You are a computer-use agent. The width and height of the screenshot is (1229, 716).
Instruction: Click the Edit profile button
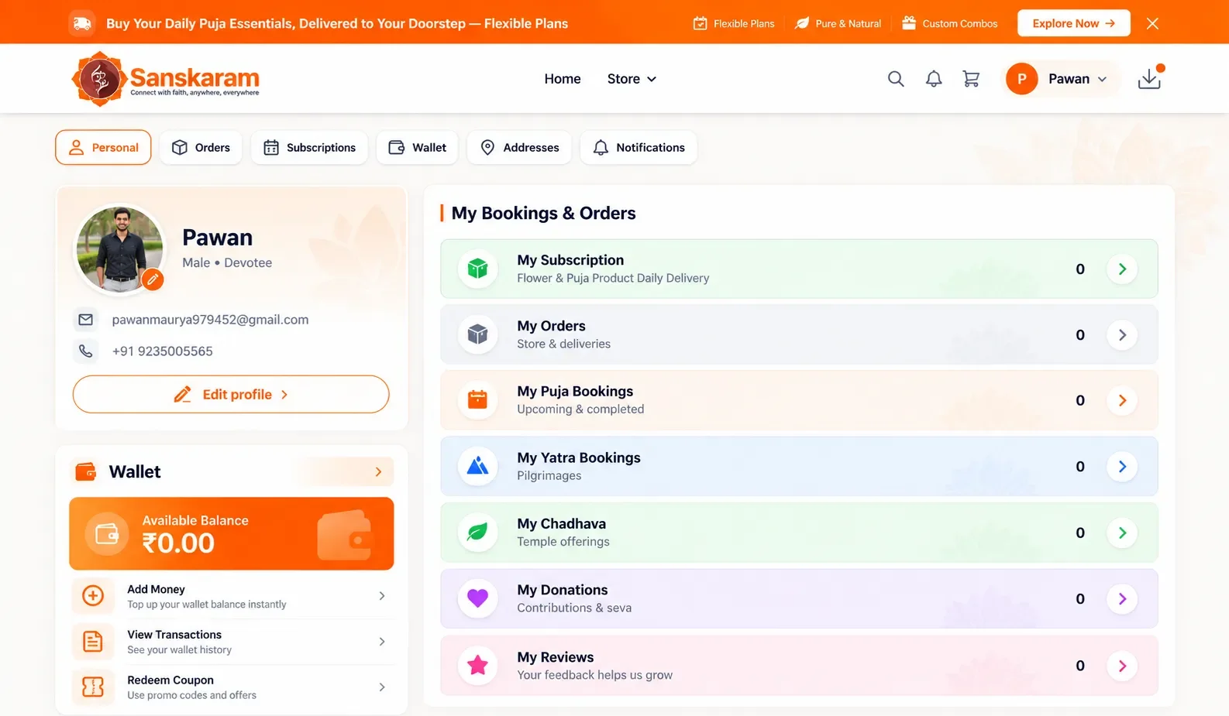coord(231,394)
